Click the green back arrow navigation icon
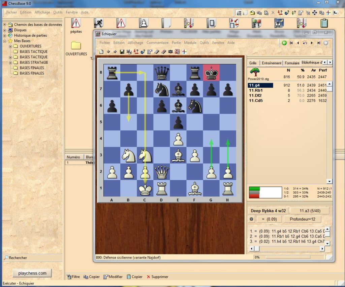The height and width of the screenshot is (287, 345). tap(284, 43)
